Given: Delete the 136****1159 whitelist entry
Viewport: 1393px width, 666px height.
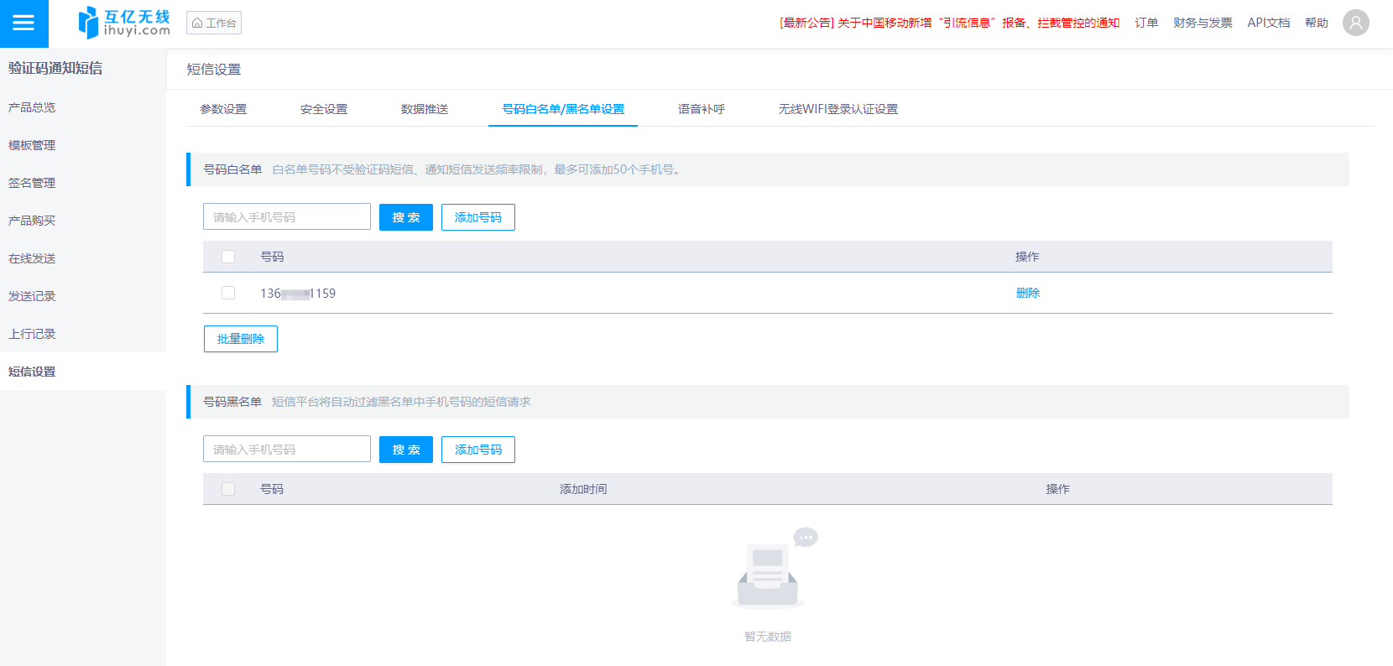Looking at the screenshot, I should pyautogui.click(x=1027, y=293).
